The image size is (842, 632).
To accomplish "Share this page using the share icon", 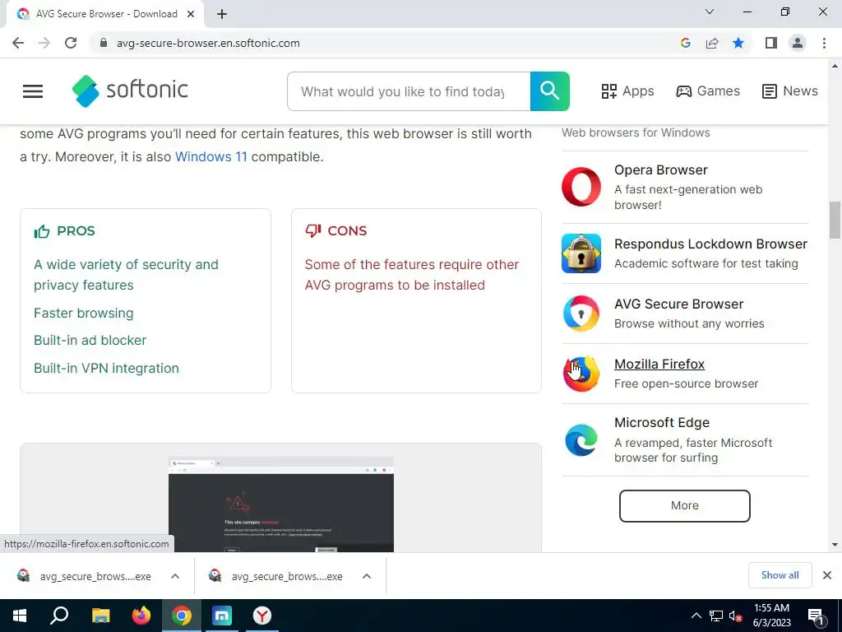I will coord(712,43).
